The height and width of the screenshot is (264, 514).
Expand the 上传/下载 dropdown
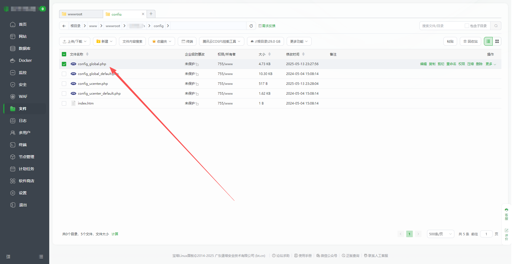click(x=75, y=42)
